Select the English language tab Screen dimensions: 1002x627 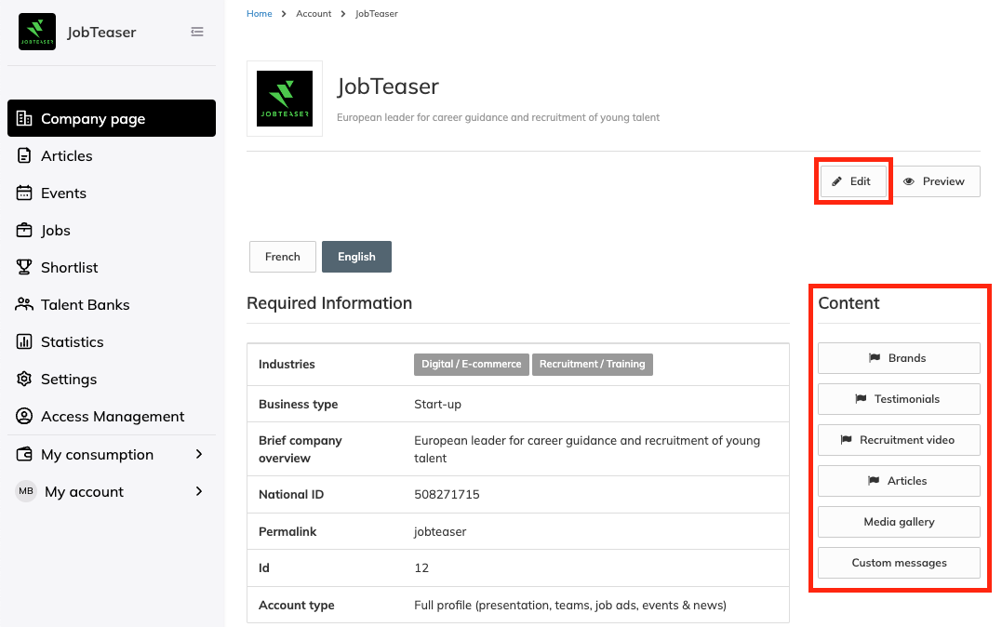pyautogui.click(x=356, y=257)
